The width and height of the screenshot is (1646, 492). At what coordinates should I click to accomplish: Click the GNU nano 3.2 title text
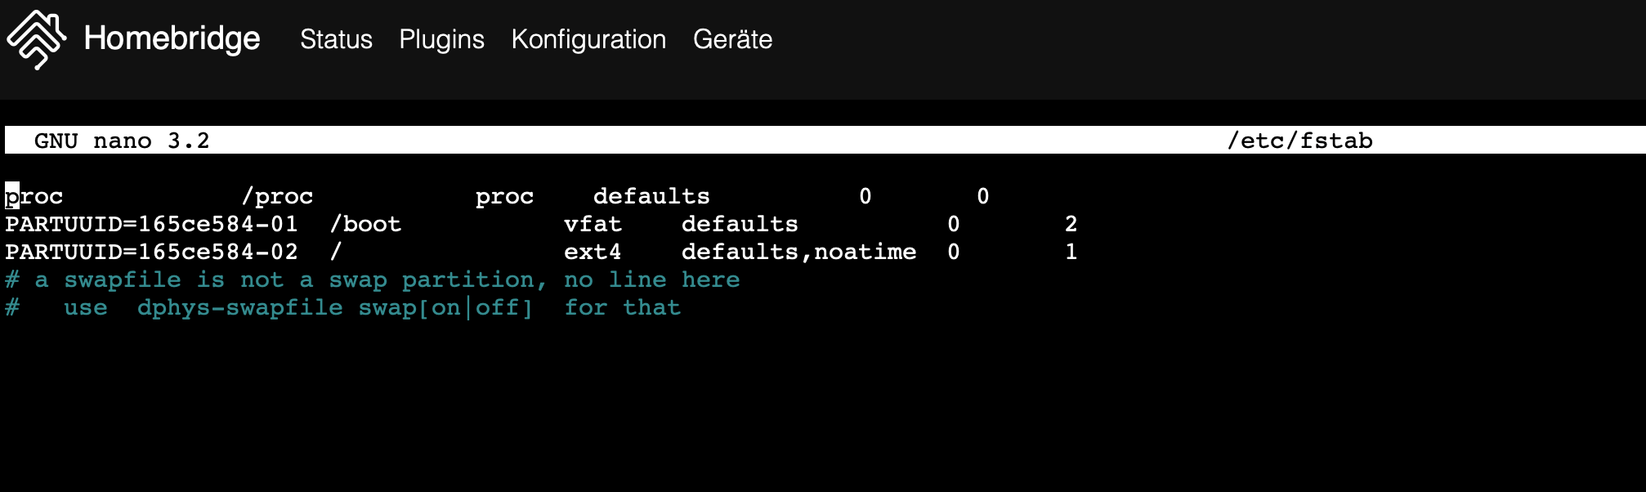(x=122, y=141)
